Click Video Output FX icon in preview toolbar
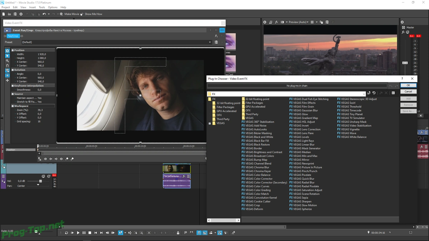This screenshot has width=429, height=241. pos(276,22)
